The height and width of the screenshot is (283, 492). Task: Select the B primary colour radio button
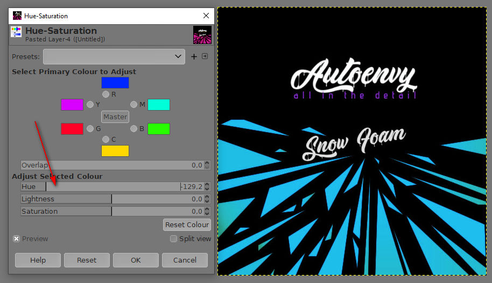[133, 129]
